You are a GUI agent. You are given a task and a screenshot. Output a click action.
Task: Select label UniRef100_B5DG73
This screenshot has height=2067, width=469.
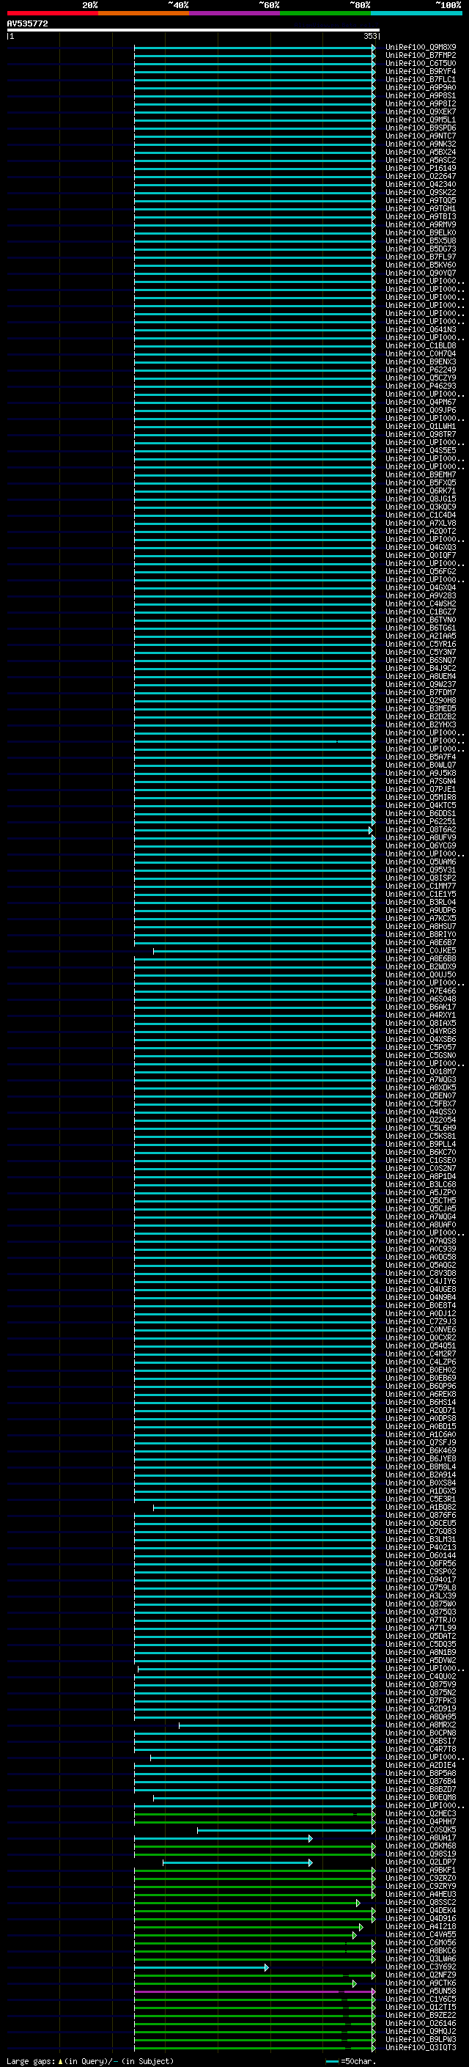[x=420, y=249]
